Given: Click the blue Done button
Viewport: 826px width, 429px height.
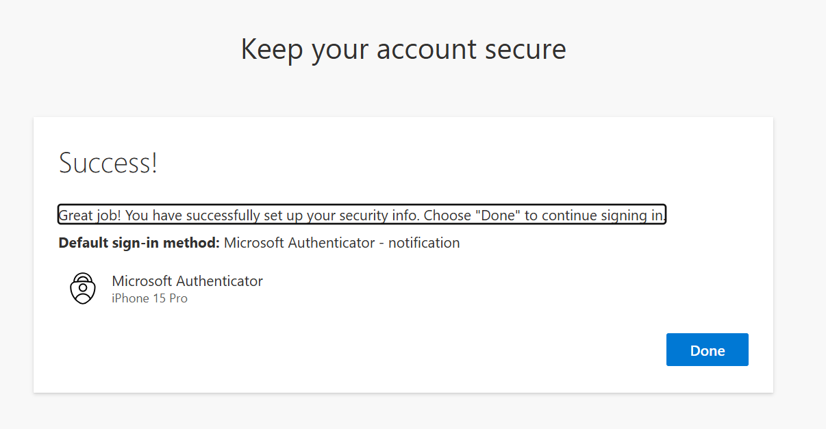Looking at the screenshot, I should click(707, 350).
